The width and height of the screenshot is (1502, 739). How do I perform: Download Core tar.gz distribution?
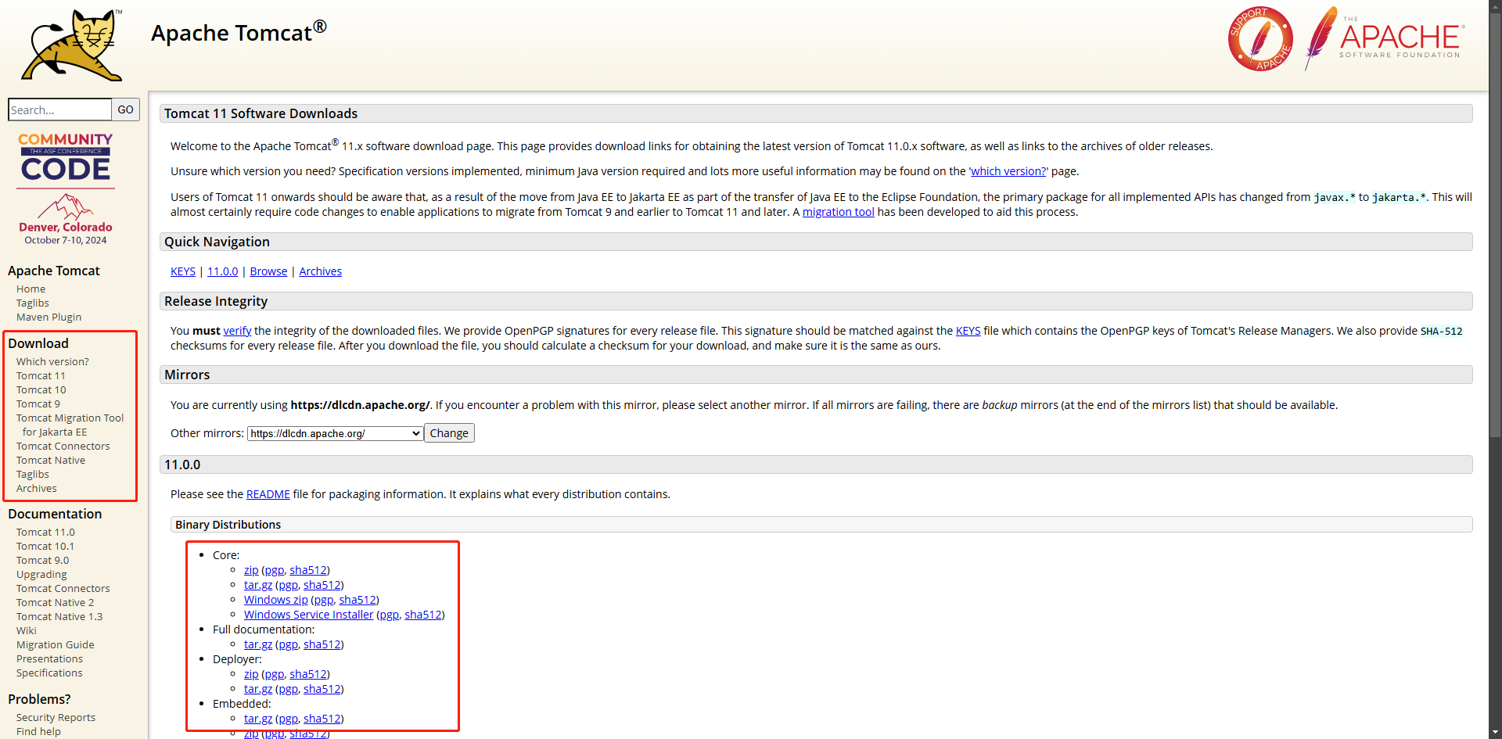[x=258, y=585]
